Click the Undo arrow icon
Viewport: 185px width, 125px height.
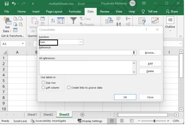14,4
